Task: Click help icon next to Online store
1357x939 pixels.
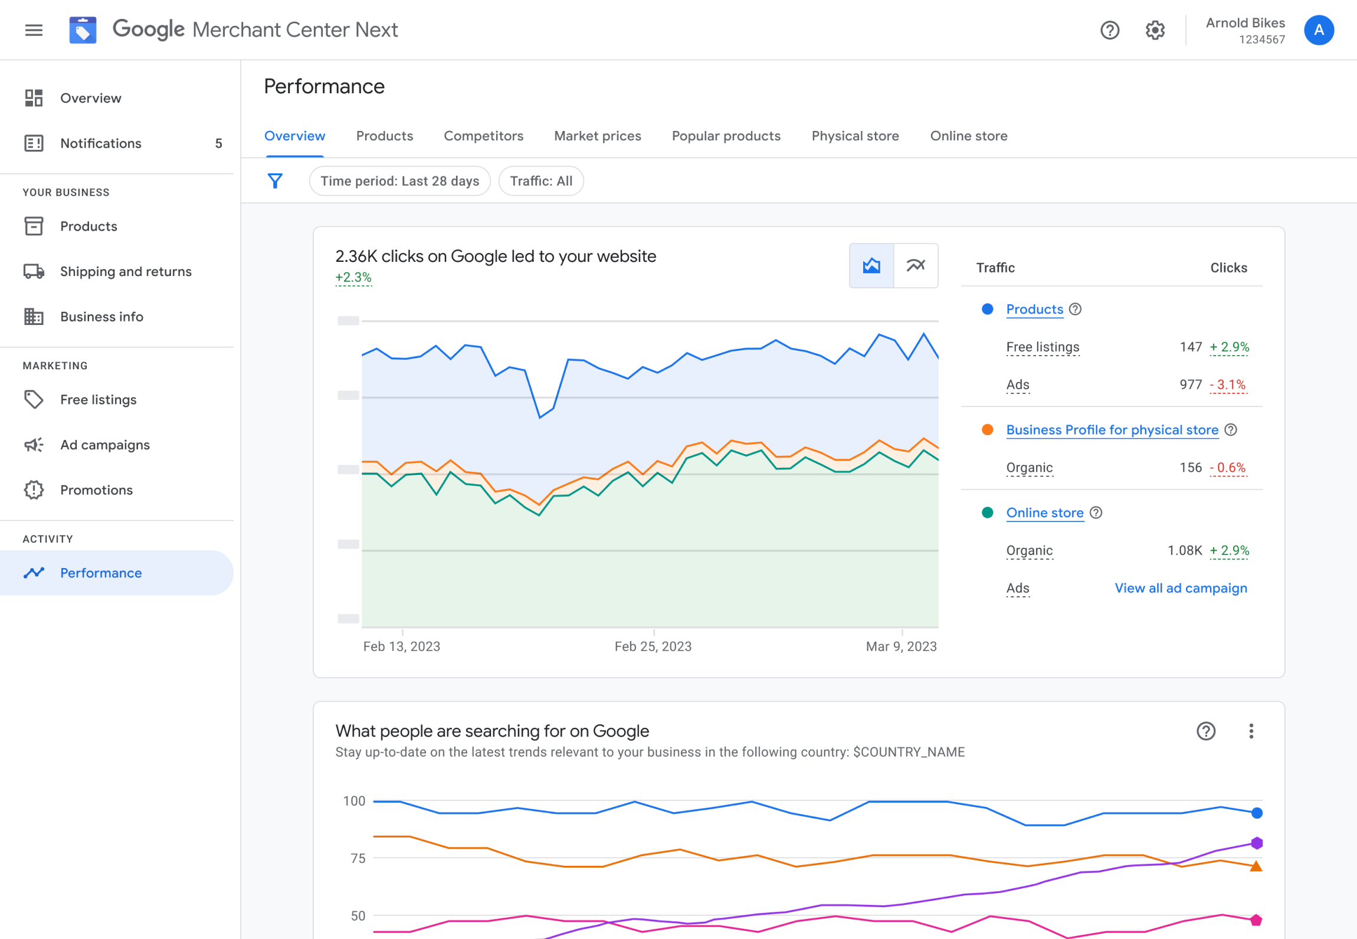Action: (1096, 513)
